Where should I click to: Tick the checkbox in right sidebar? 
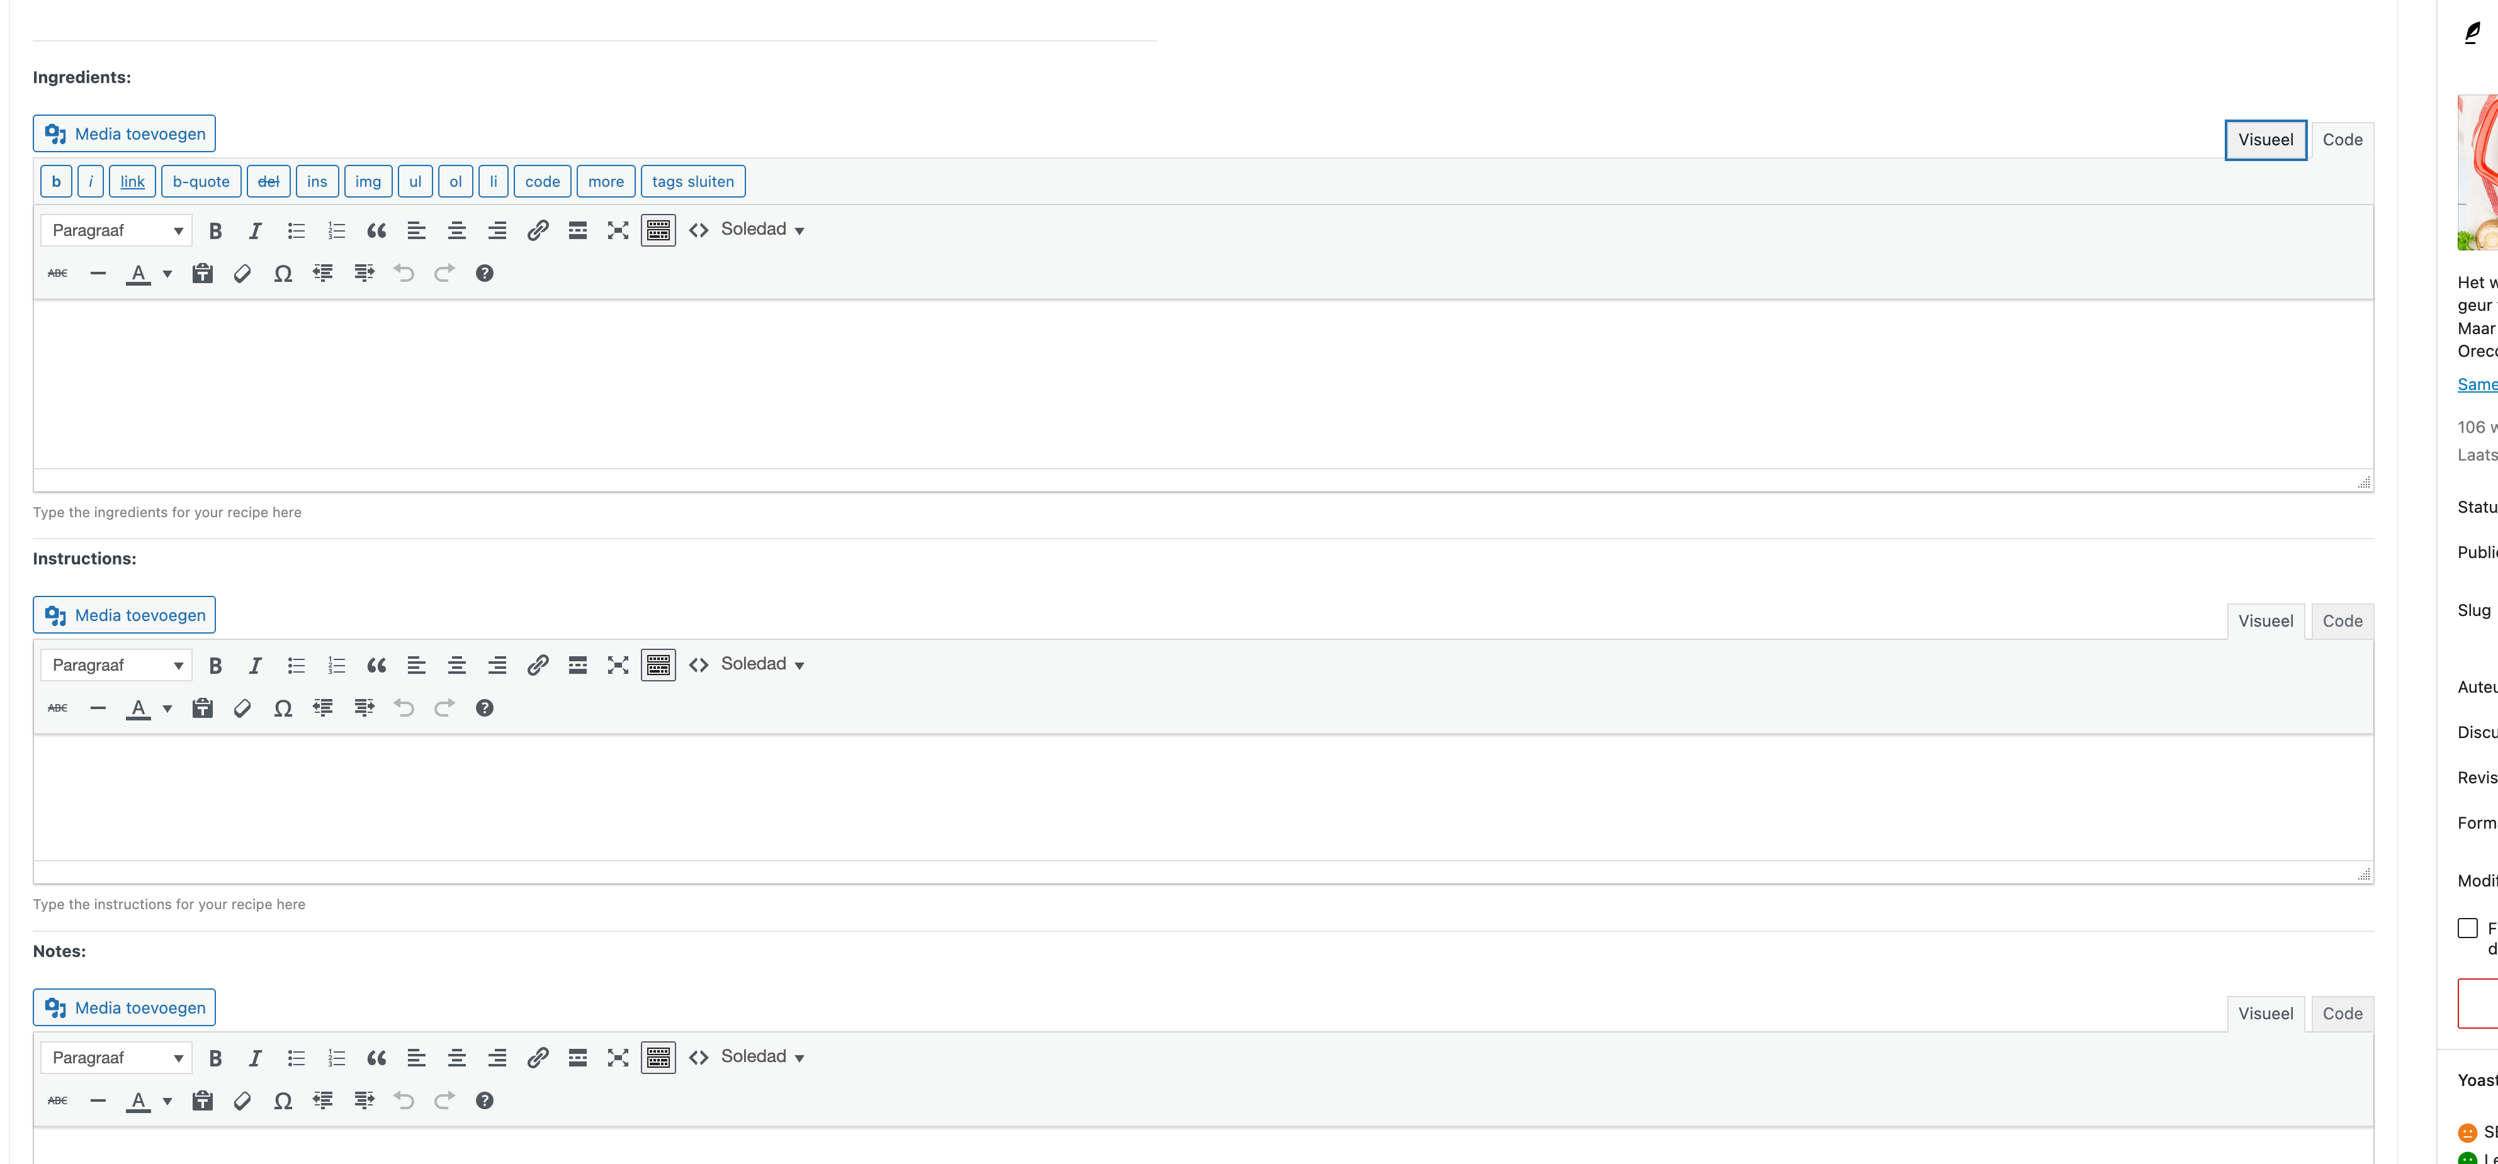click(x=2468, y=927)
